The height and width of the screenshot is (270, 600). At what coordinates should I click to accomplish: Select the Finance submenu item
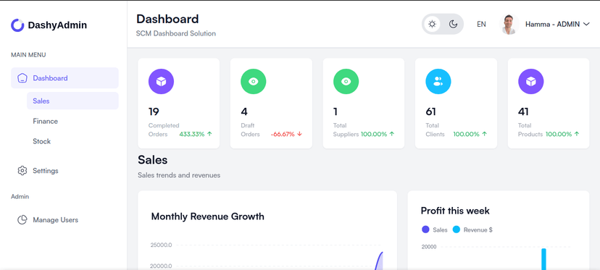(45, 121)
